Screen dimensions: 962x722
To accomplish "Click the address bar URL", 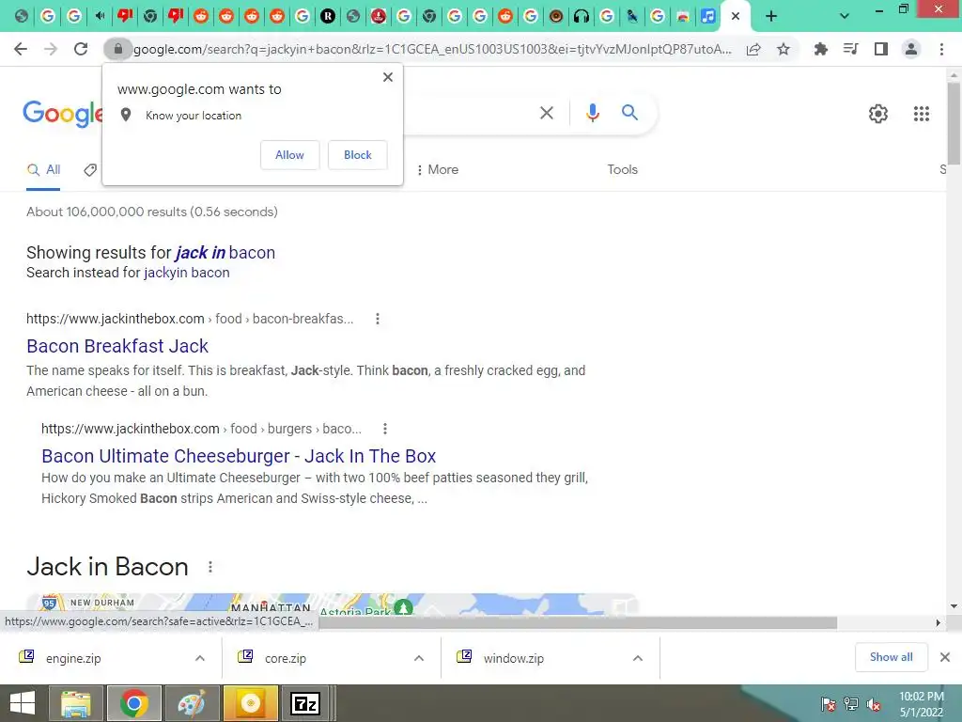I will [432, 49].
